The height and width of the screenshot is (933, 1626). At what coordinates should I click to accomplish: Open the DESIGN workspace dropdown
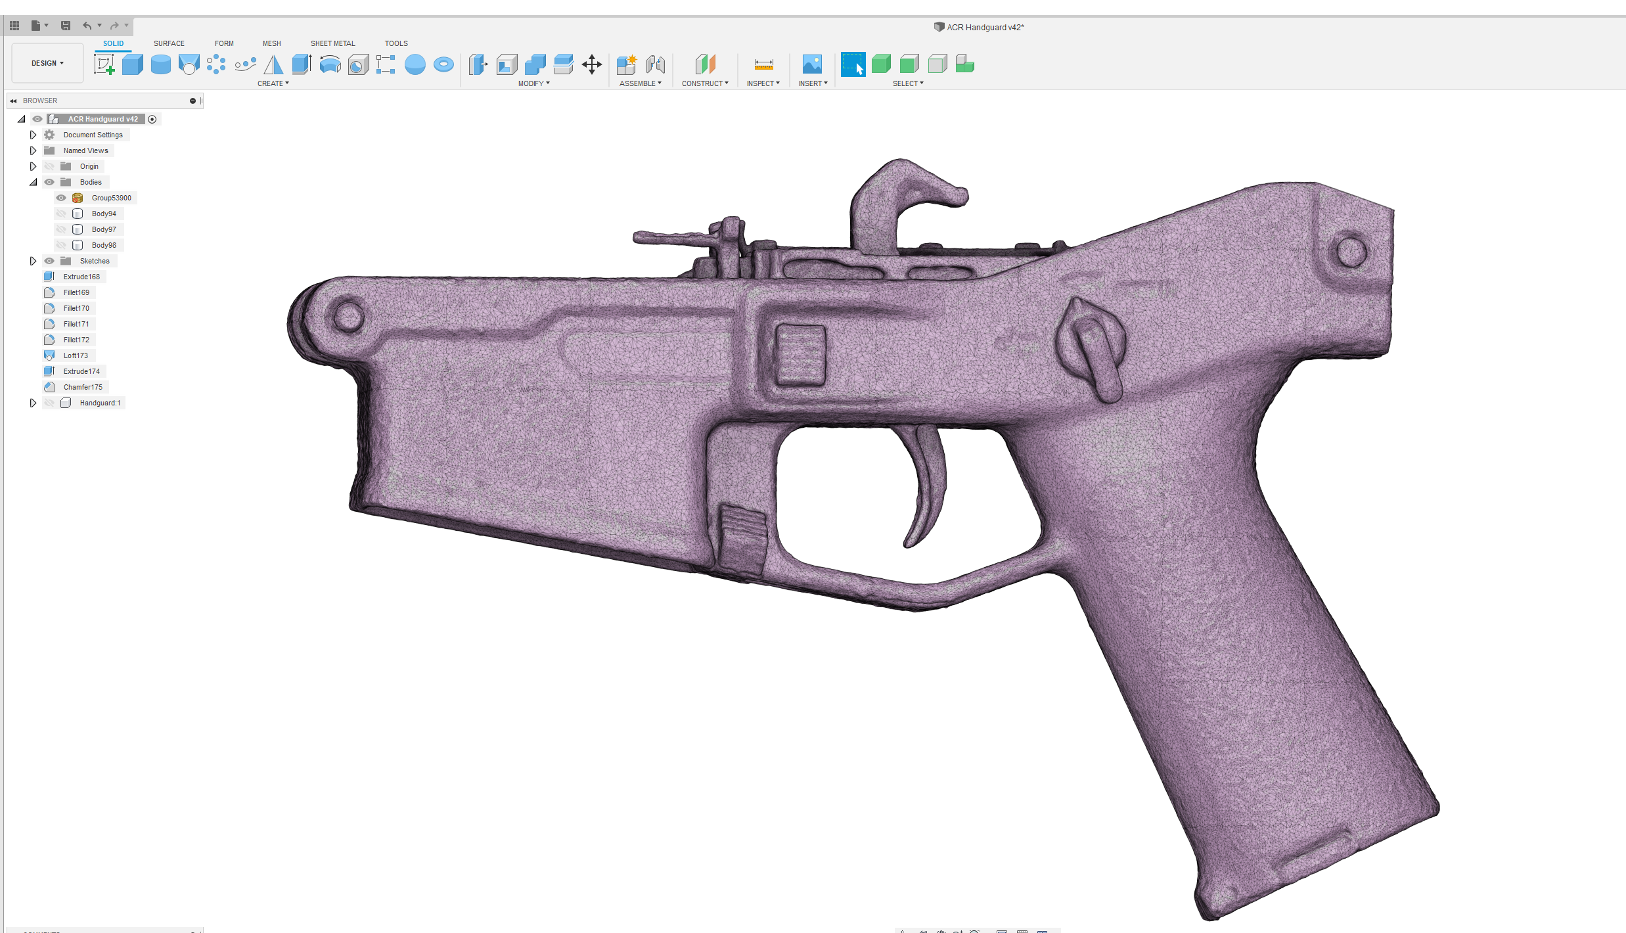[x=47, y=63]
